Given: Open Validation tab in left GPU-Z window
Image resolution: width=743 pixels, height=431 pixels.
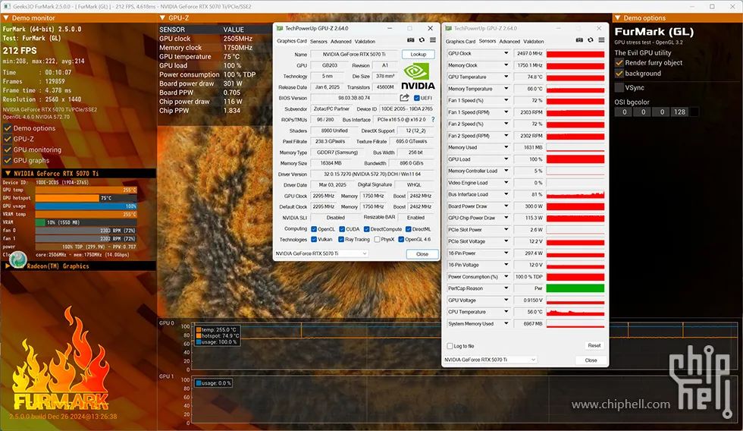Looking at the screenshot, I should (x=365, y=41).
